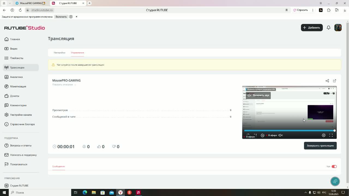
Task: Click the player seek bar
Action: click(289, 131)
